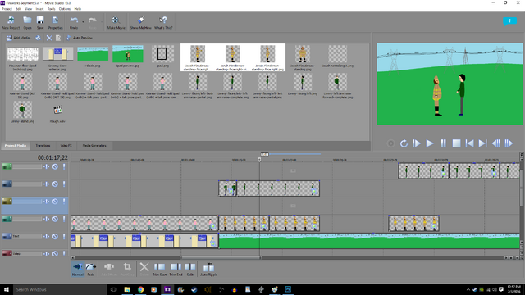Open media properties page icon

[58, 38]
